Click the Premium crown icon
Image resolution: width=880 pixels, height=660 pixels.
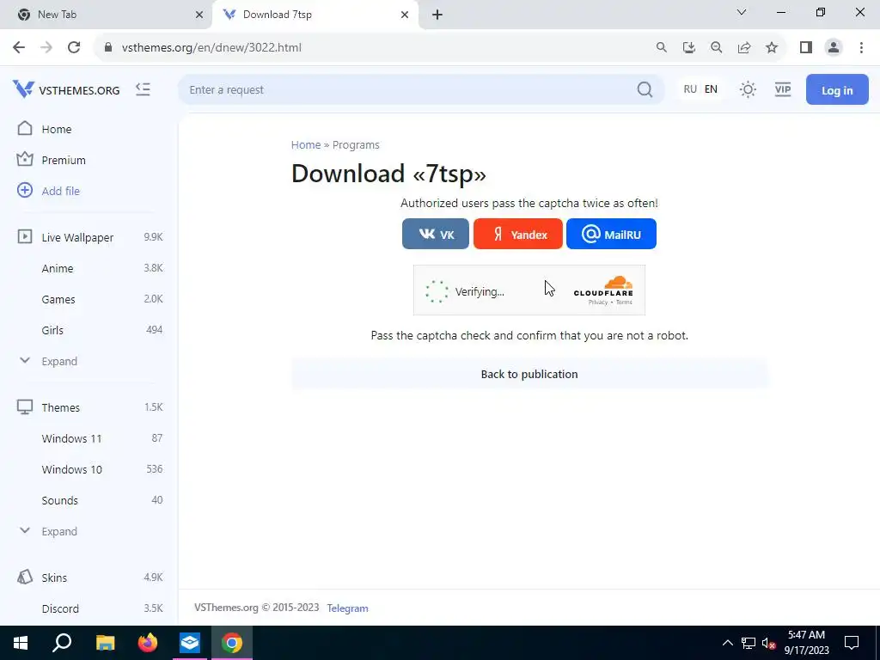25,159
